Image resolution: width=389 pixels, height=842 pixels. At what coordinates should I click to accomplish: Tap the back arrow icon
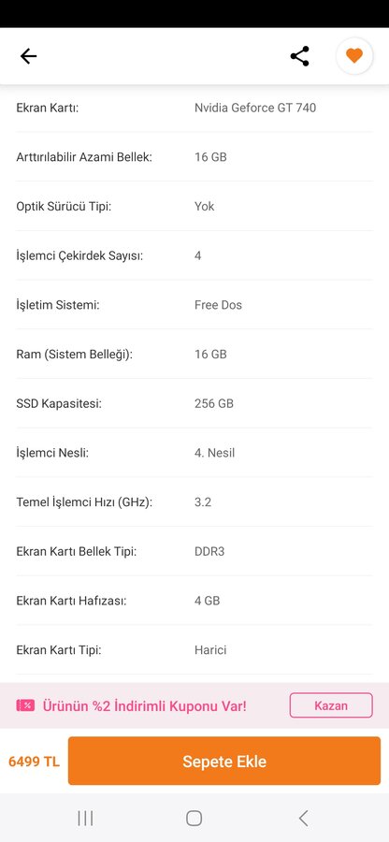point(28,56)
